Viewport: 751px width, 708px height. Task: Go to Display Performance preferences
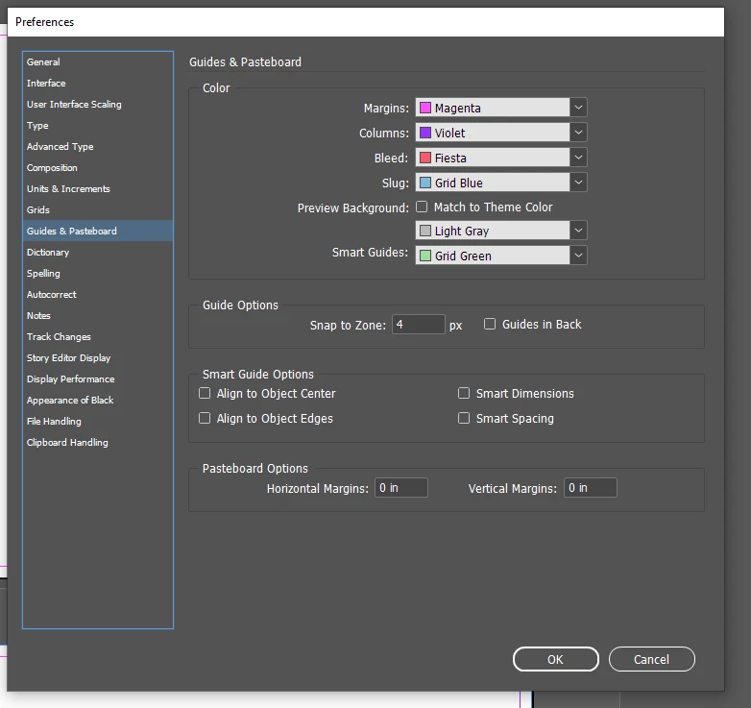[98, 378]
